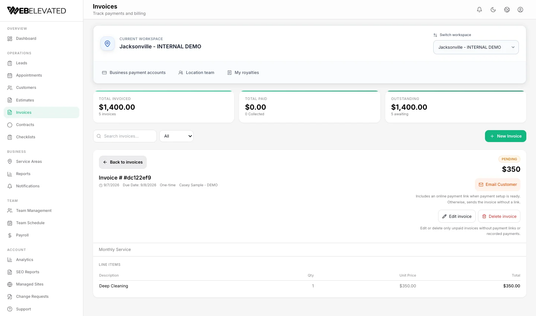Go Back to invoices
This screenshot has width=536, height=316.
[x=123, y=162]
